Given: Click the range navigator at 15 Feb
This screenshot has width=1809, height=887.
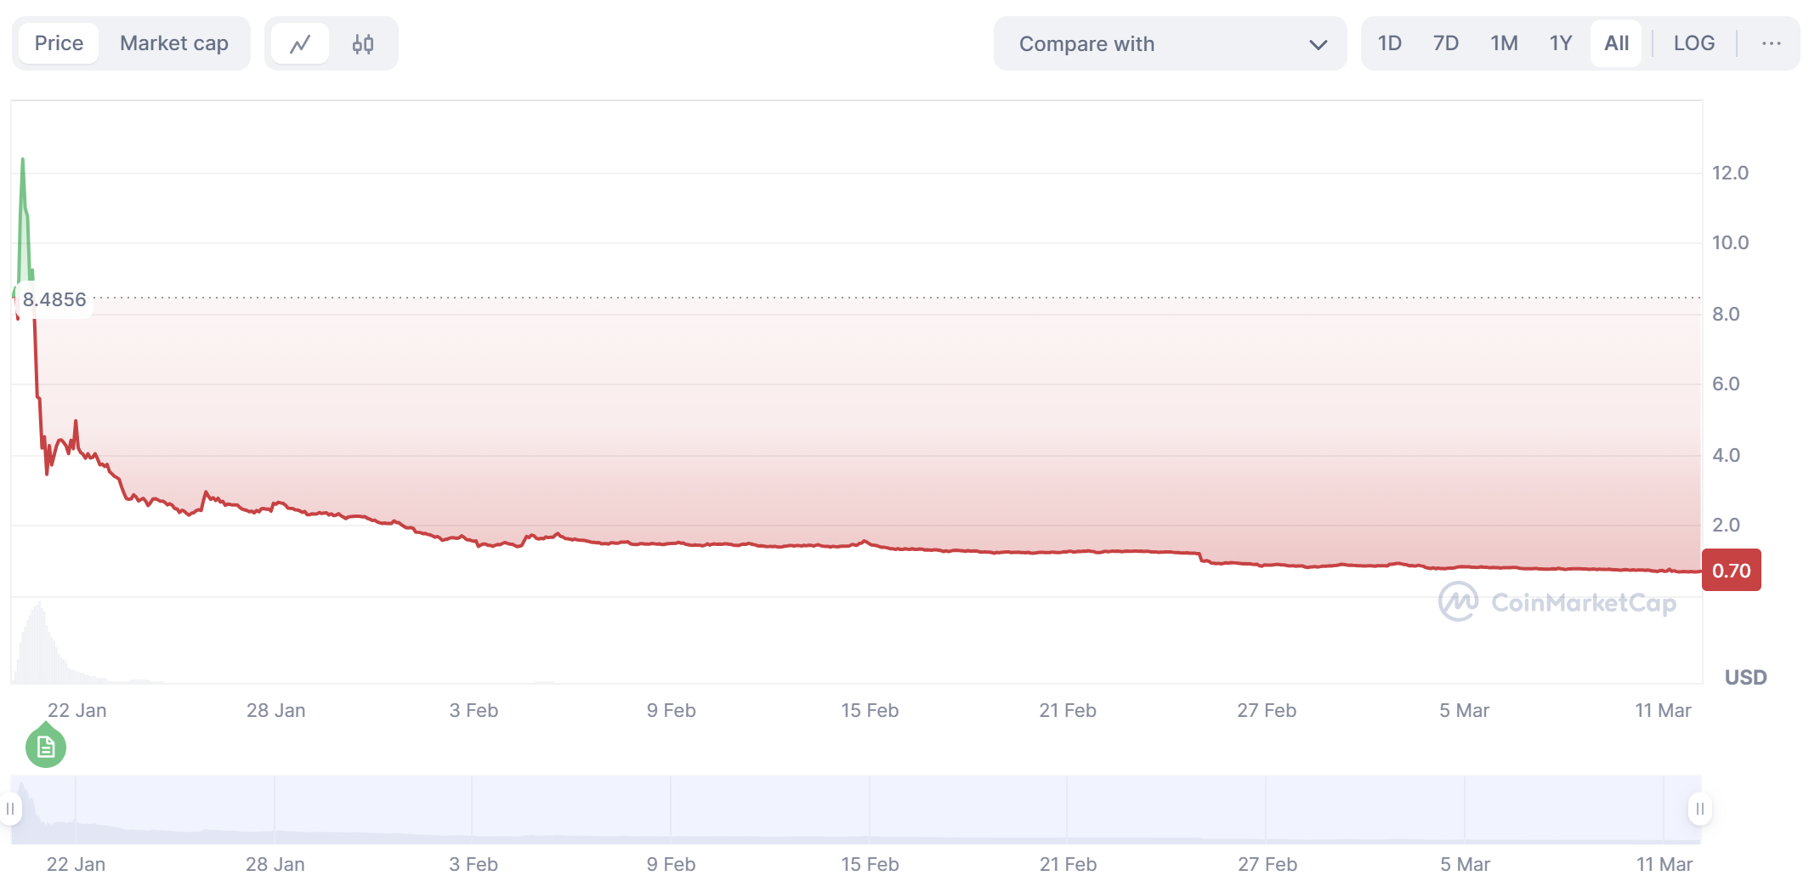Looking at the screenshot, I should [870, 809].
